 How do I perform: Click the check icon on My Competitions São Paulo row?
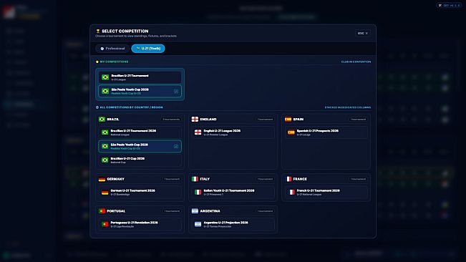point(176,91)
